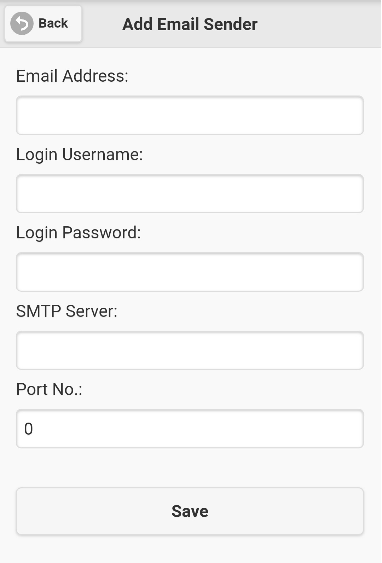The height and width of the screenshot is (563, 382).
Task: Click the header bar right of title
Action: click(x=318, y=24)
